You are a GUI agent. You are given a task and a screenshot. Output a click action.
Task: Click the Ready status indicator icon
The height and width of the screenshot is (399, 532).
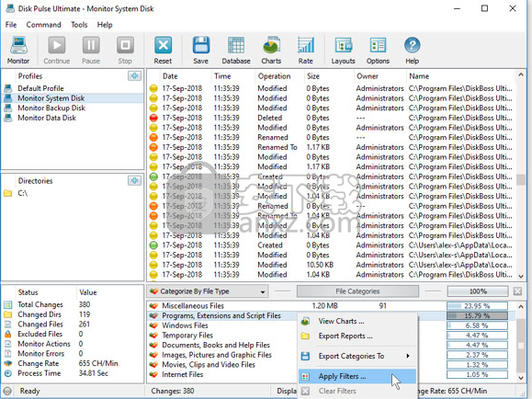pyautogui.click(x=7, y=391)
